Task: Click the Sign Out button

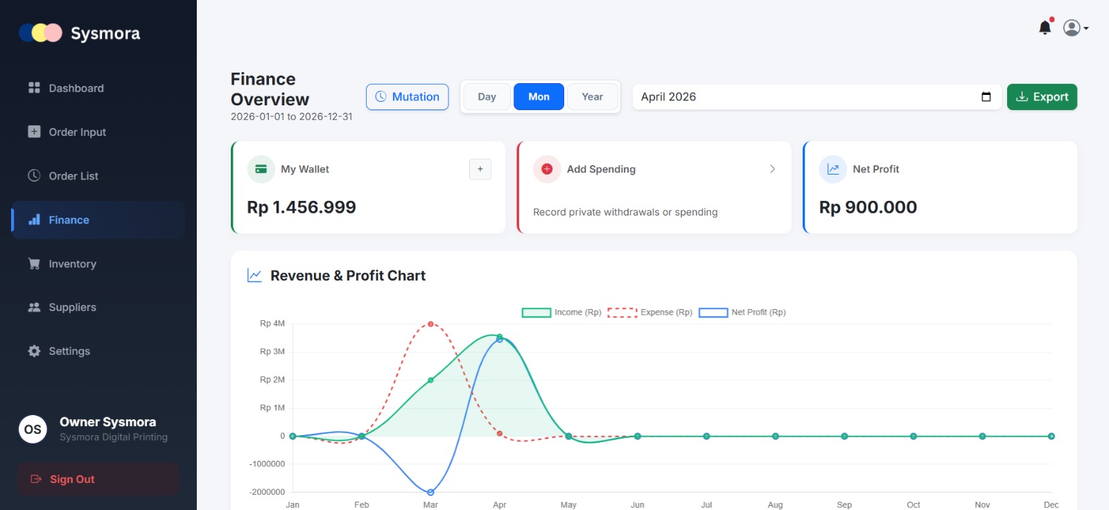Action: (x=98, y=479)
